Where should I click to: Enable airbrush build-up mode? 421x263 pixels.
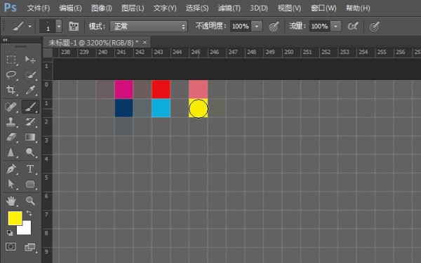click(x=353, y=27)
